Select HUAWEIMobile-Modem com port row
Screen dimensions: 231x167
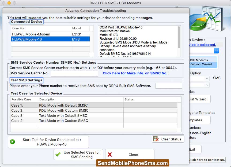pyautogui.click(x=50, y=34)
